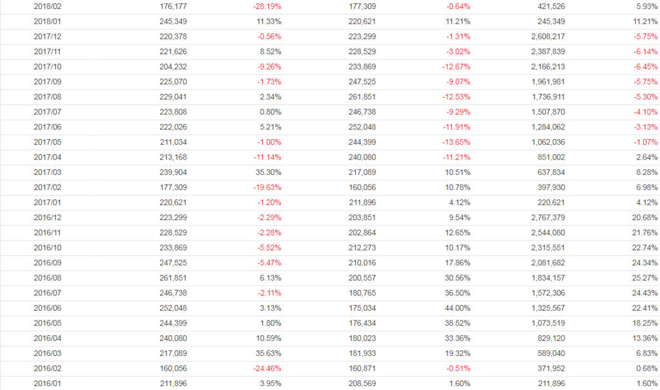Click the 204,232 value cell
The width and height of the screenshot is (660, 390).
click(173, 67)
